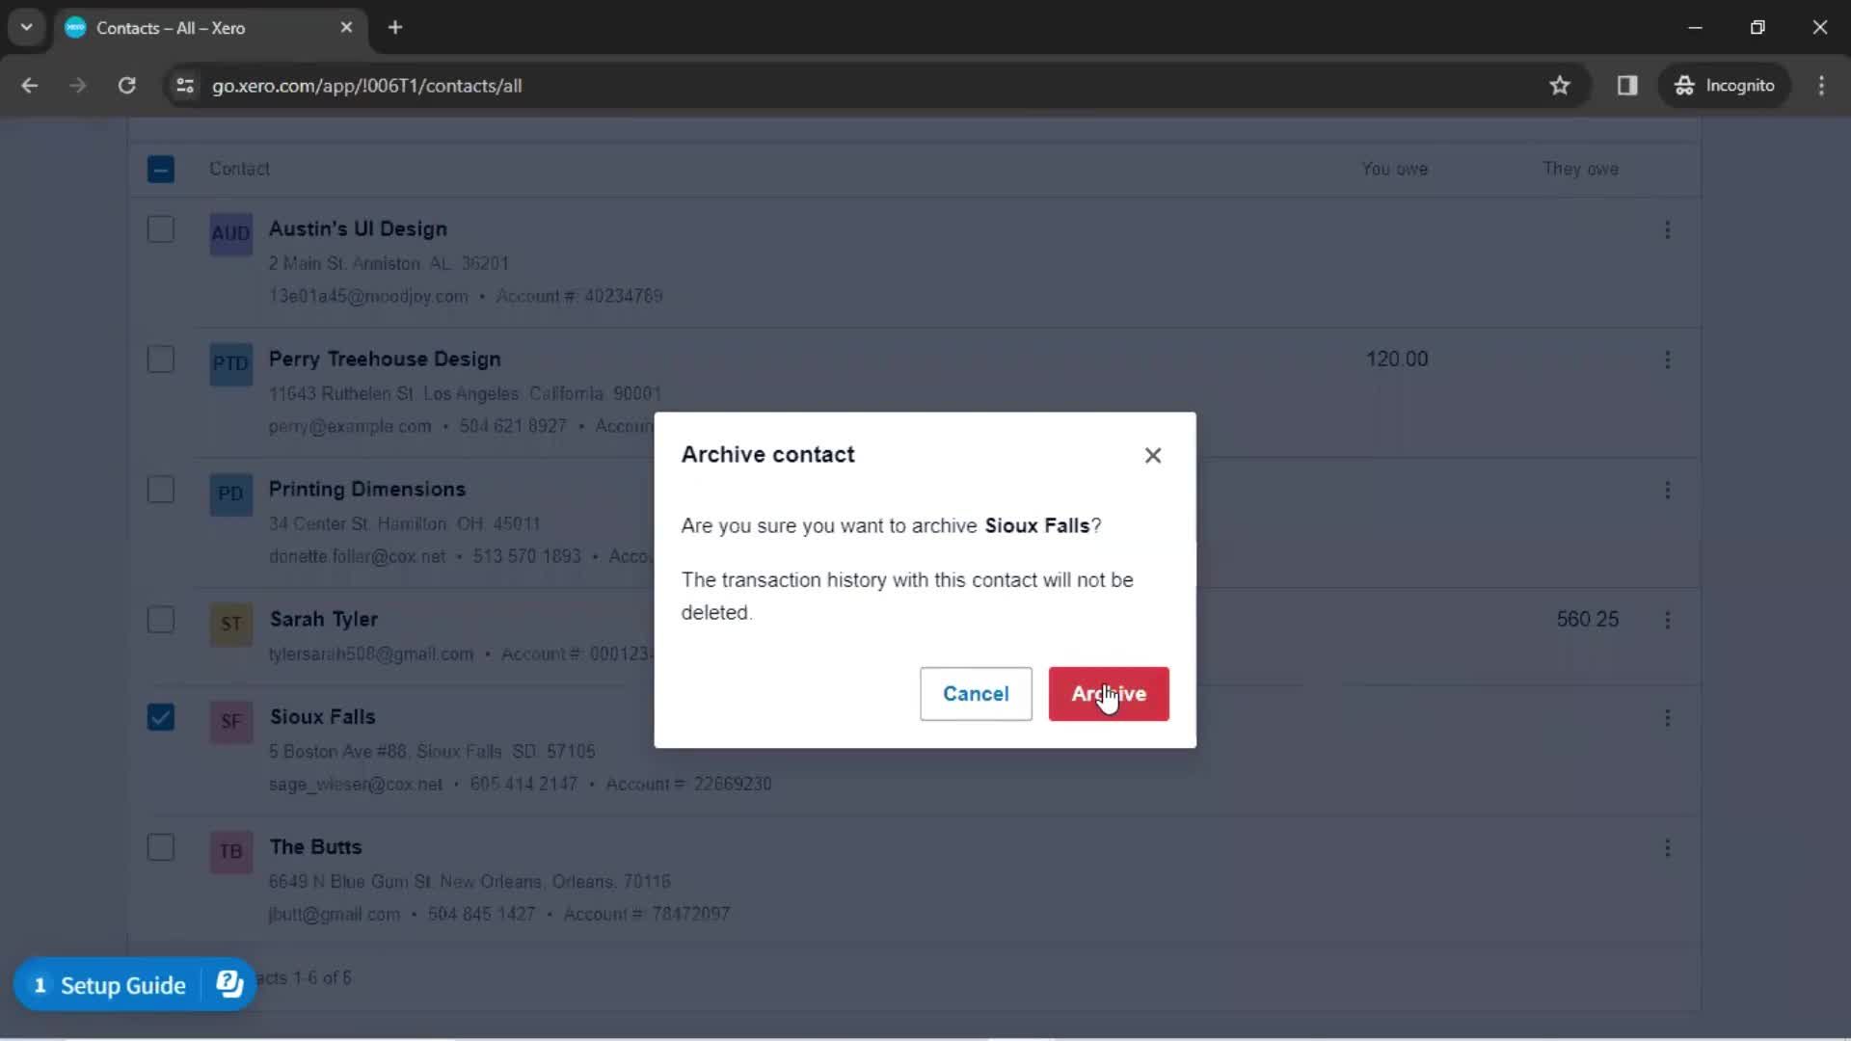1851x1041 pixels.
Task: Close the Archive contact dialog with X
Action: click(x=1153, y=456)
